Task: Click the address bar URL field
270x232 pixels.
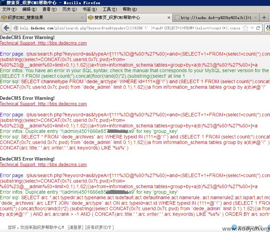Action: coord(130,28)
